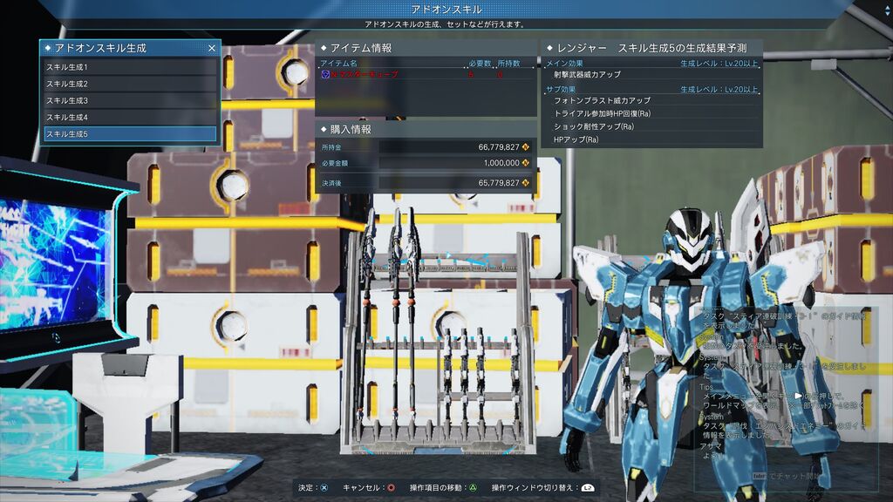893x502 pixels.
Task: Click the 所持数 column header
Action: tap(508, 63)
